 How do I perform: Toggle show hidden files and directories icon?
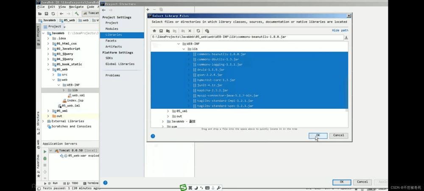[207, 31]
